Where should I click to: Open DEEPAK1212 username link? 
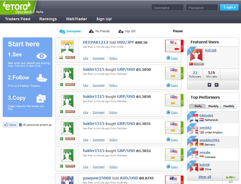click(x=96, y=42)
